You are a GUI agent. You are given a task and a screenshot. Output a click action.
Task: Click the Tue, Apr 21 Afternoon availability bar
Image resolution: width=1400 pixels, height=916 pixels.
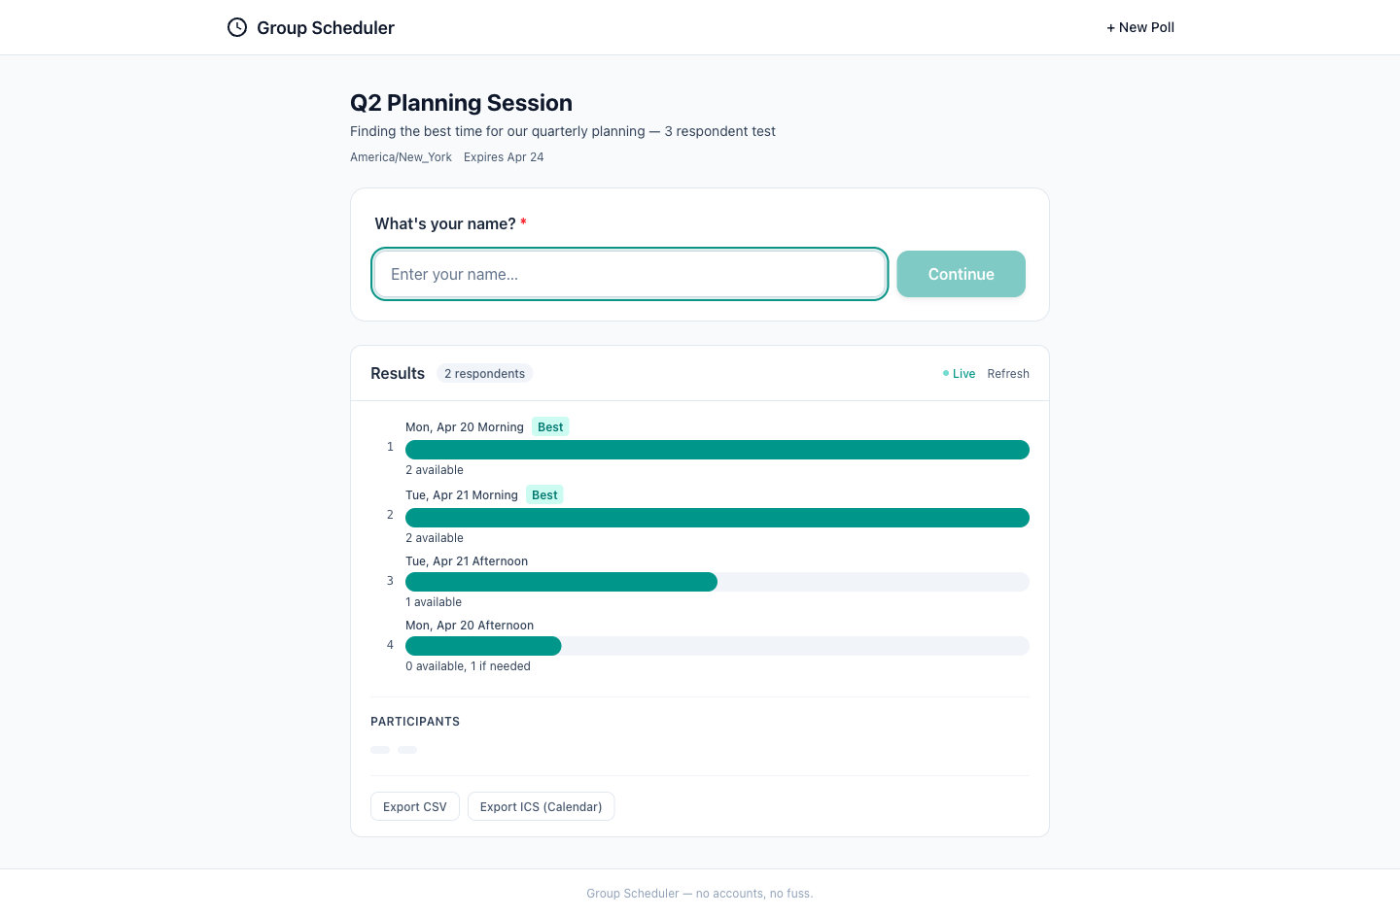[561, 582]
